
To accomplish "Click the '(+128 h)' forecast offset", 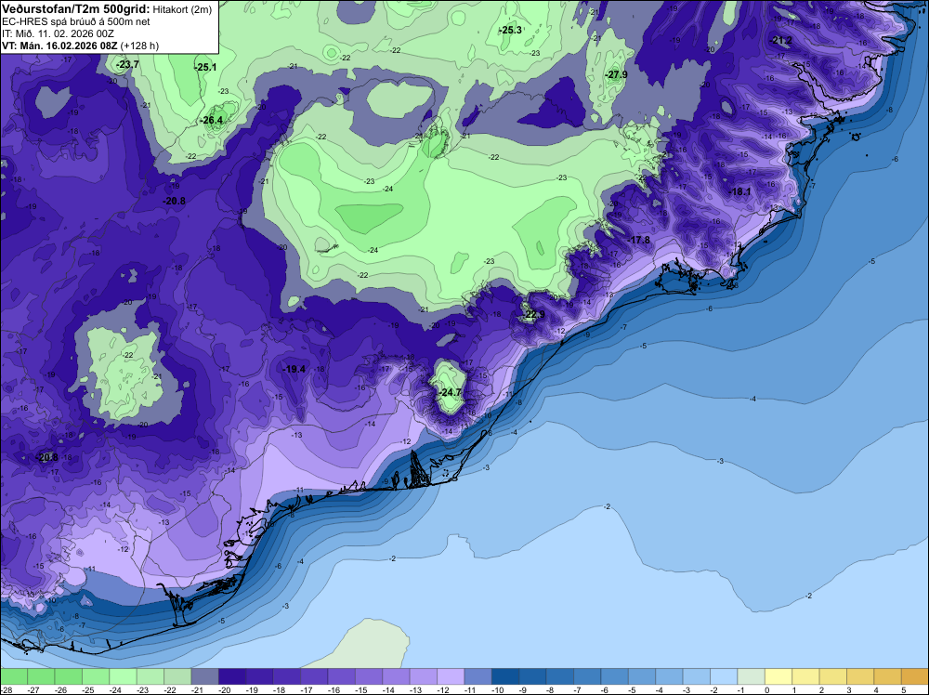I will (139, 46).
